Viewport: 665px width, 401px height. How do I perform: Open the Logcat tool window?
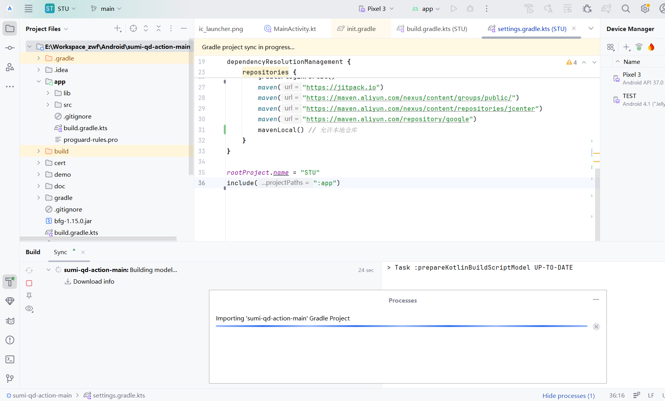(x=10, y=321)
